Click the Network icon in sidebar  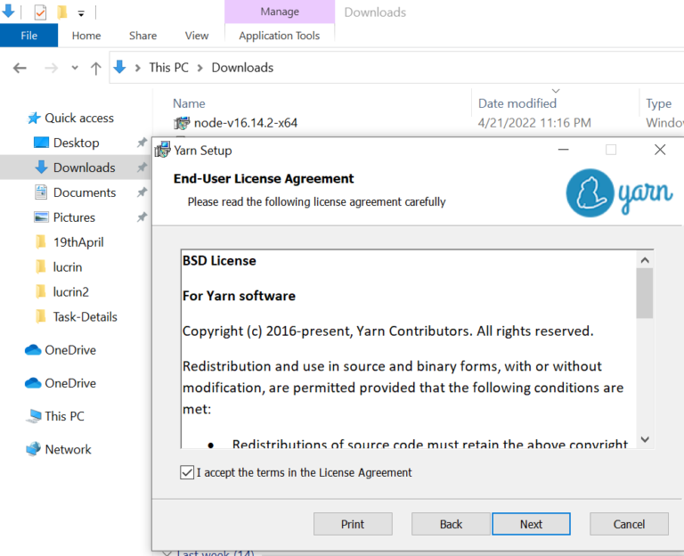click(x=33, y=449)
